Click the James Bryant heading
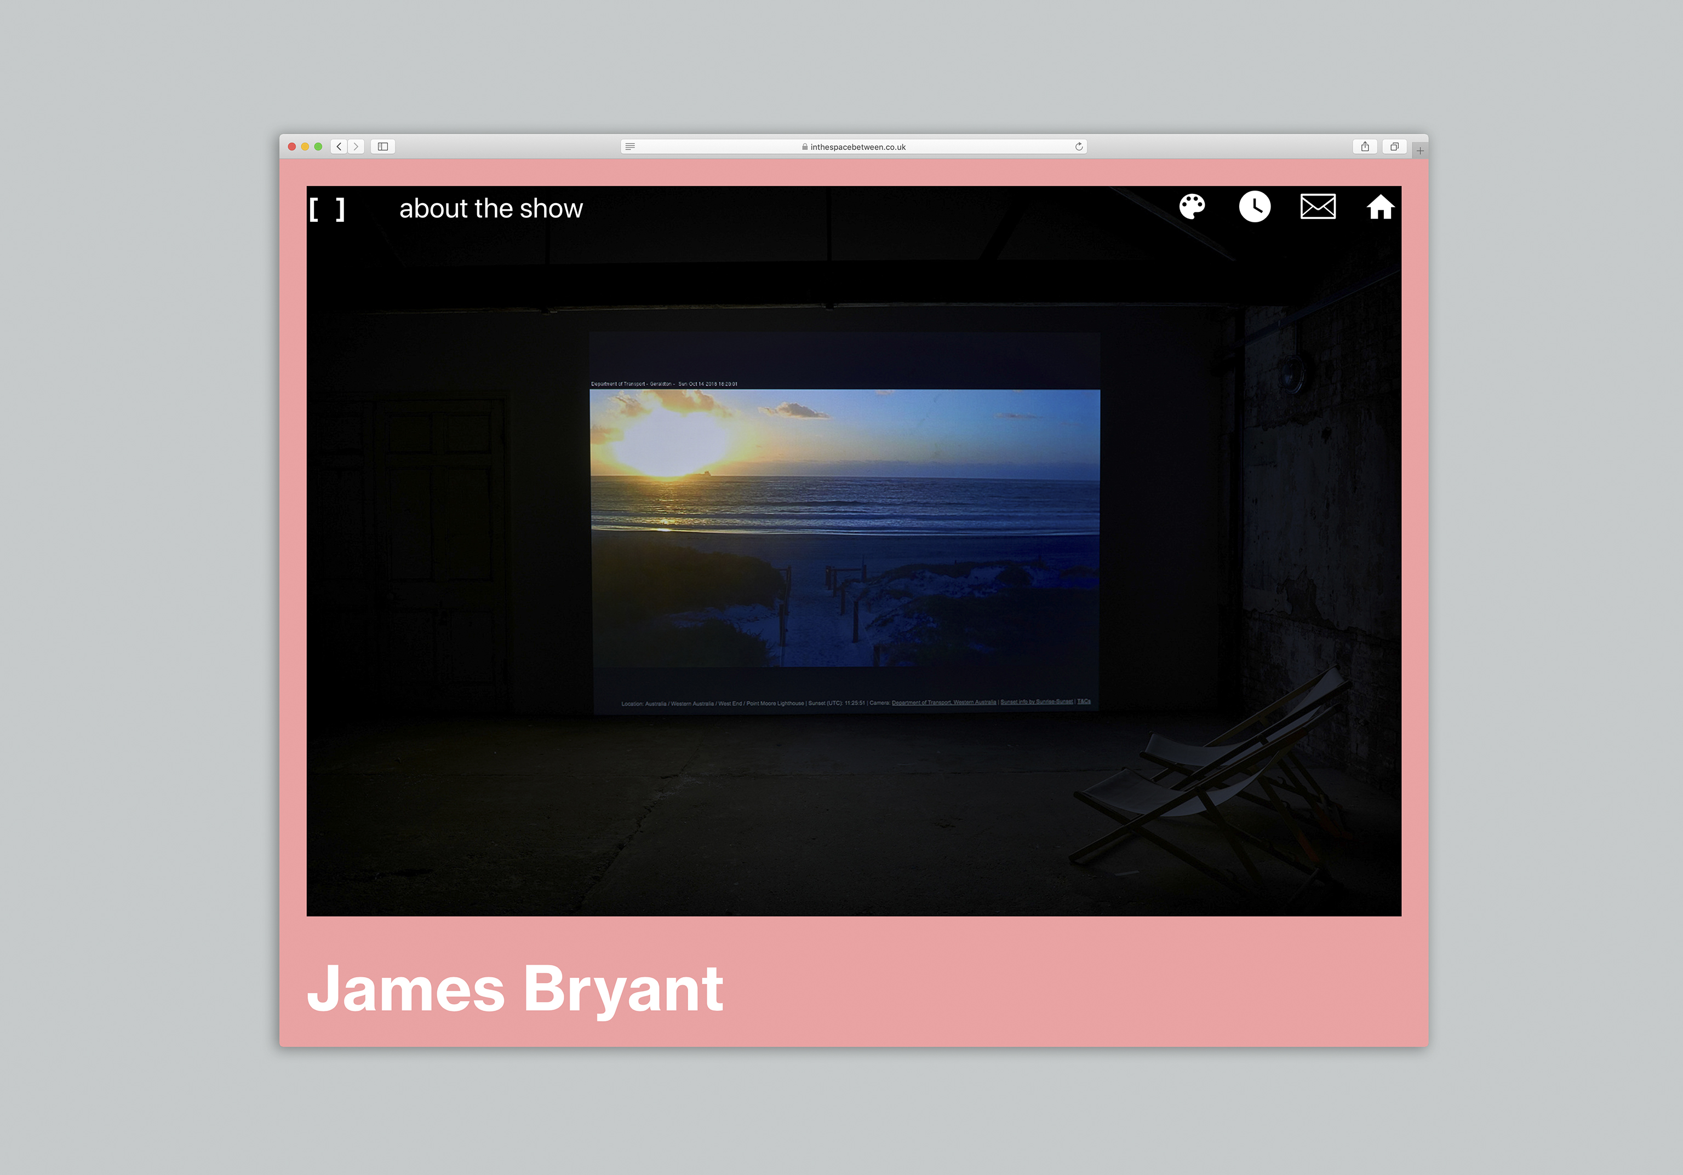This screenshot has height=1175, width=1683. (x=514, y=989)
